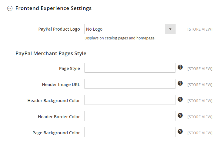Focus the Header Border Color field

(130, 116)
